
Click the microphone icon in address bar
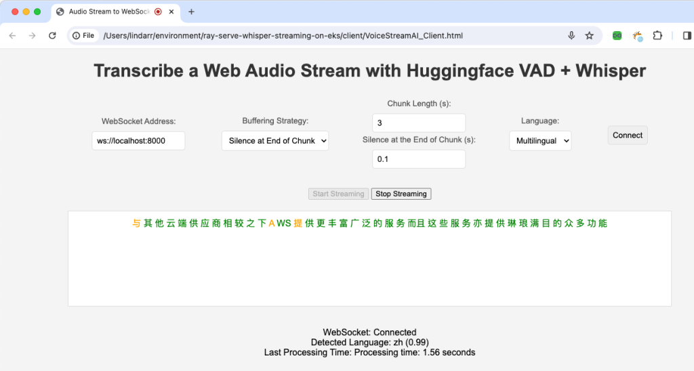(571, 36)
